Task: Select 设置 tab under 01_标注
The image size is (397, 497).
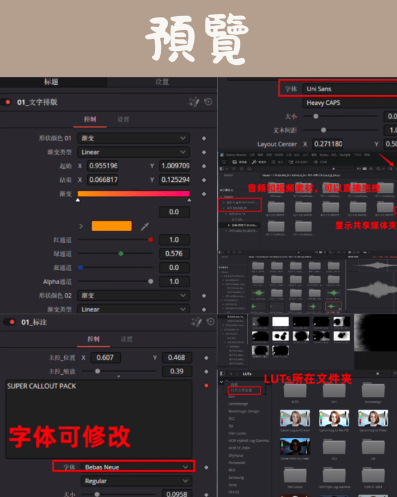Action: point(127,339)
